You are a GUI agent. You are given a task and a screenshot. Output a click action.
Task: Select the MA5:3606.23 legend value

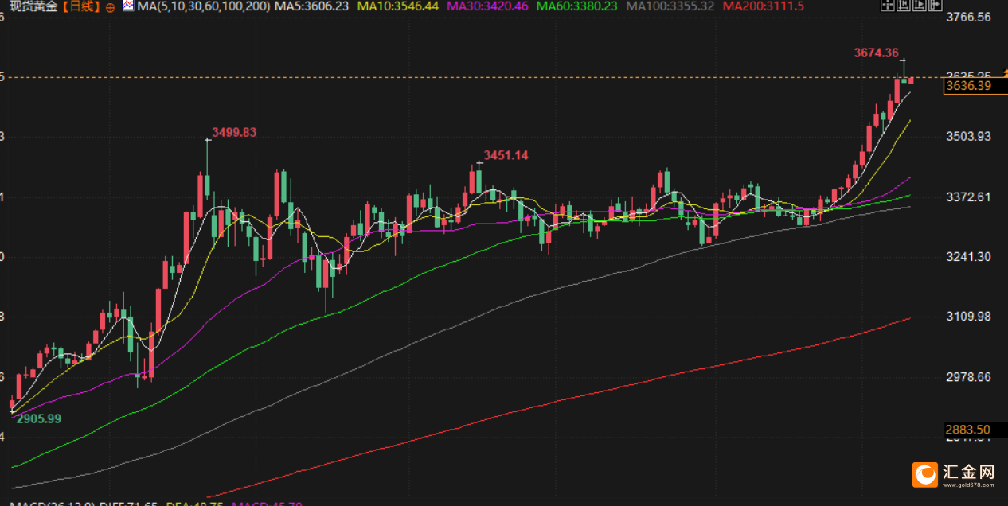click(313, 6)
